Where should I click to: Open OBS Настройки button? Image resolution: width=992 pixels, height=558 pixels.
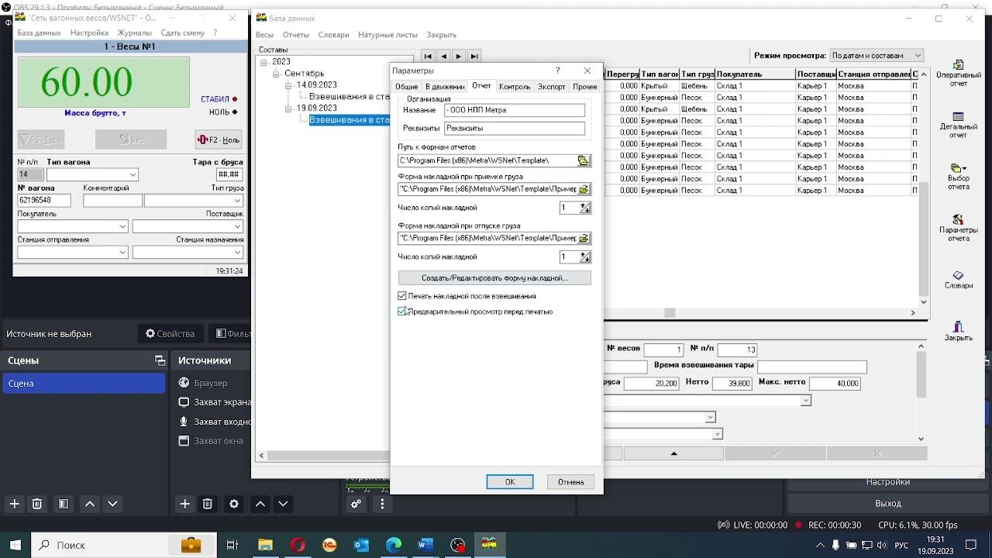[888, 482]
